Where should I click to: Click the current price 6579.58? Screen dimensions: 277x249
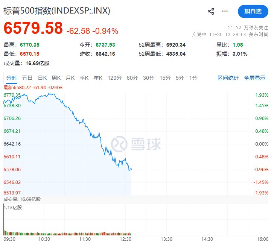pyautogui.click(x=33, y=28)
